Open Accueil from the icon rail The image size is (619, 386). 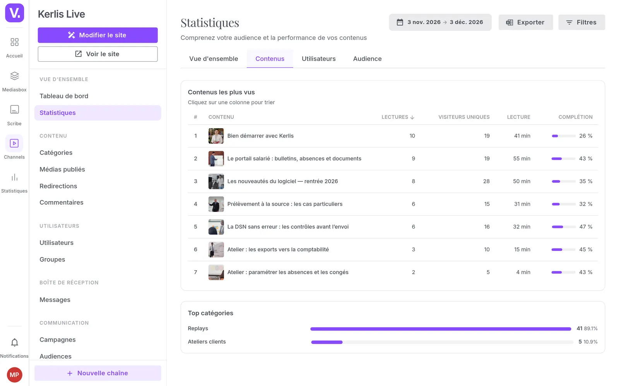[x=14, y=47]
